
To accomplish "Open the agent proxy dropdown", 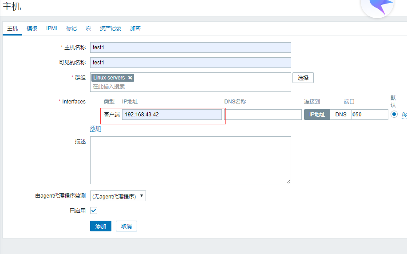I will (x=118, y=196).
